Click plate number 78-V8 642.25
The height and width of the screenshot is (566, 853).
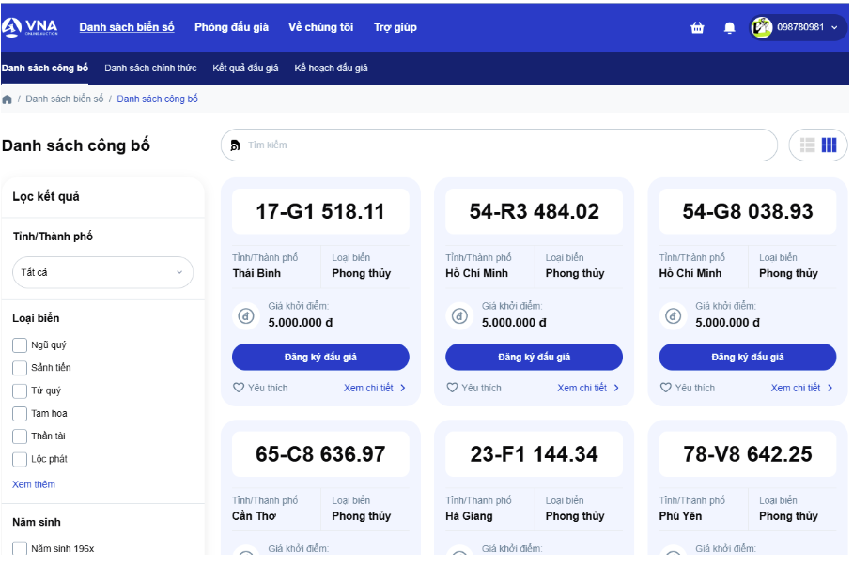click(748, 454)
